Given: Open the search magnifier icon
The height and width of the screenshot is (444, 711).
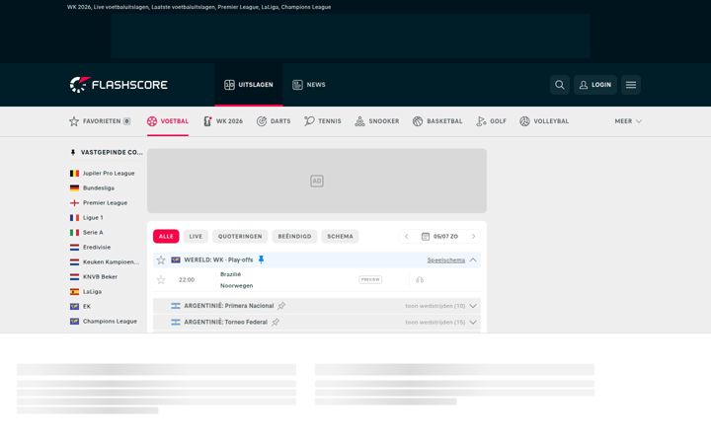Looking at the screenshot, I should (560, 85).
